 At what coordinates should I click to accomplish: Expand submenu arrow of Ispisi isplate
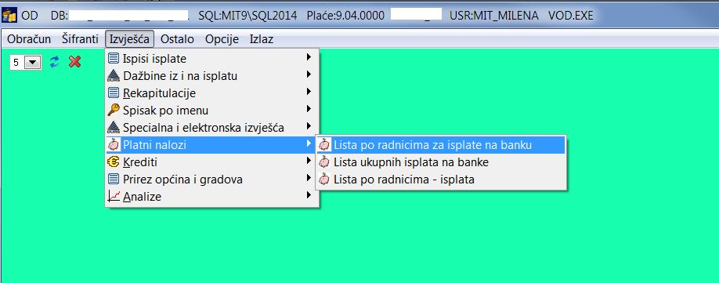(309, 57)
